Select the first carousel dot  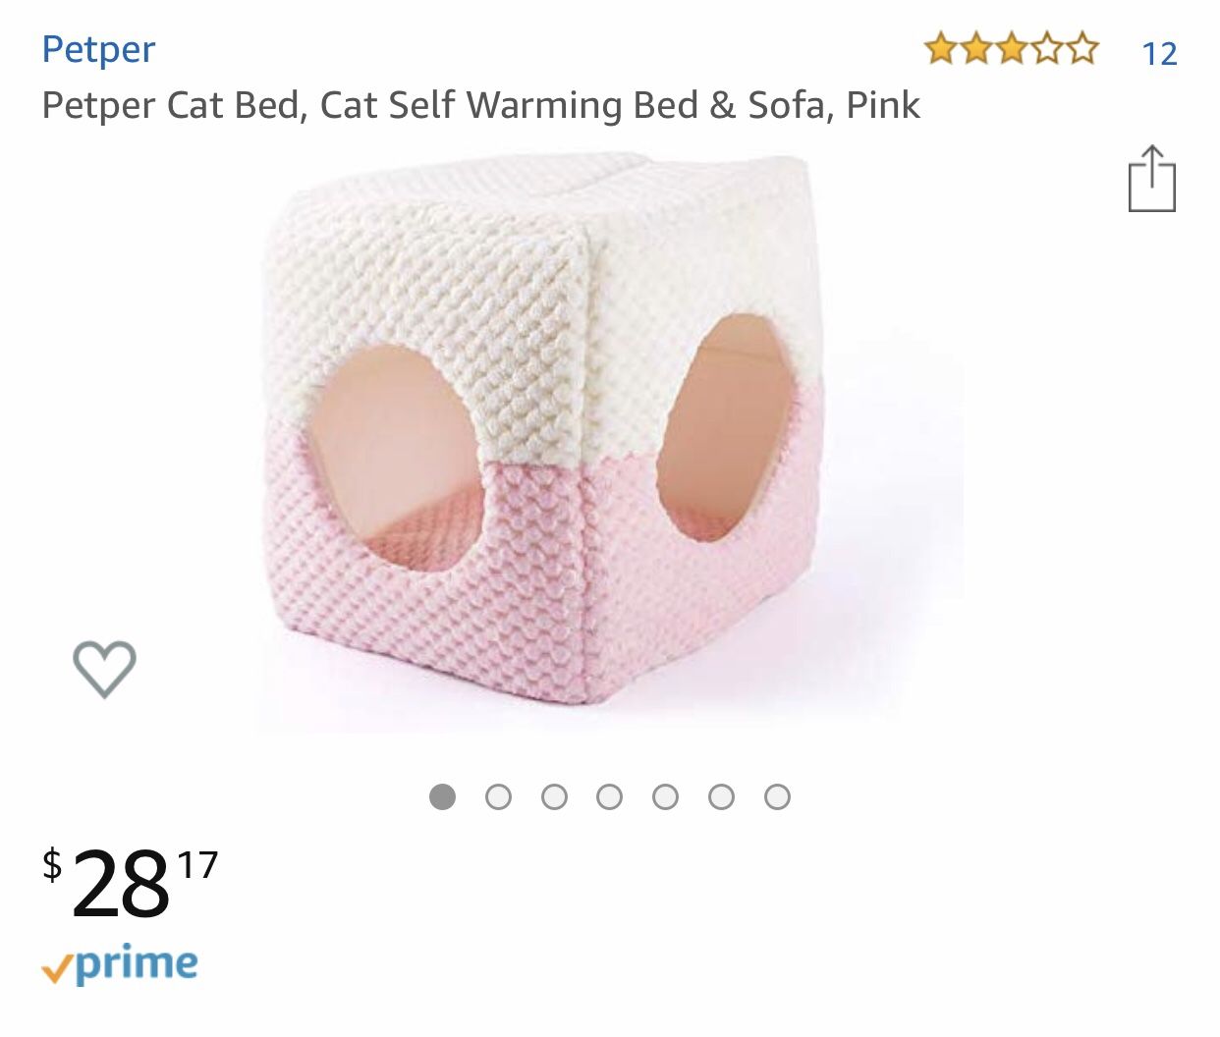[x=444, y=797]
